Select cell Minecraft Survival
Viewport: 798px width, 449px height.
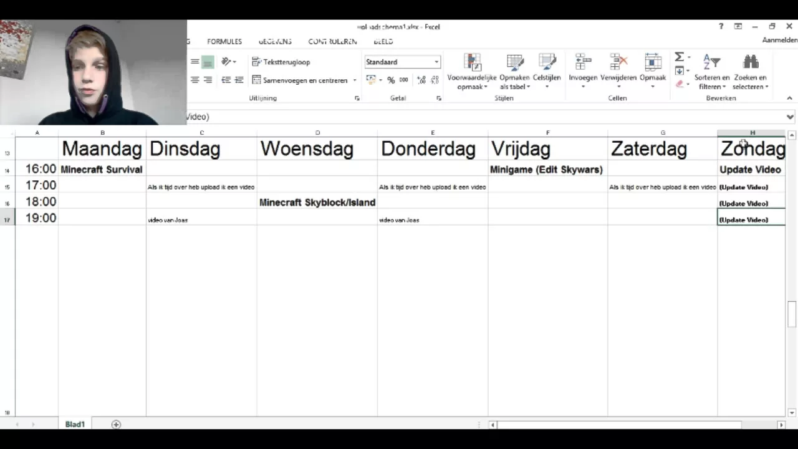click(x=102, y=169)
